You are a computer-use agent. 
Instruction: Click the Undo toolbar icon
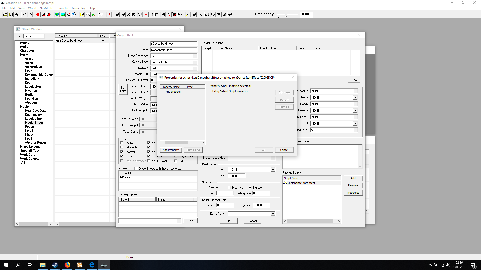coord(24,14)
